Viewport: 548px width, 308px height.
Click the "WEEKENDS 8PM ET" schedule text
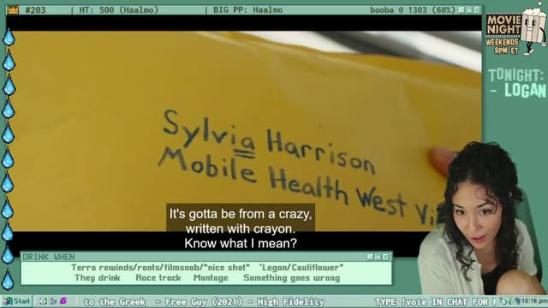[503, 46]
